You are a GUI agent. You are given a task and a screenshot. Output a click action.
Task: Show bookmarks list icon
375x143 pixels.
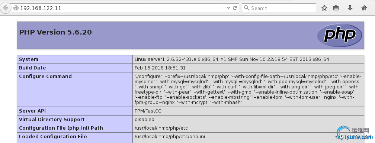[x=336, y=8]
